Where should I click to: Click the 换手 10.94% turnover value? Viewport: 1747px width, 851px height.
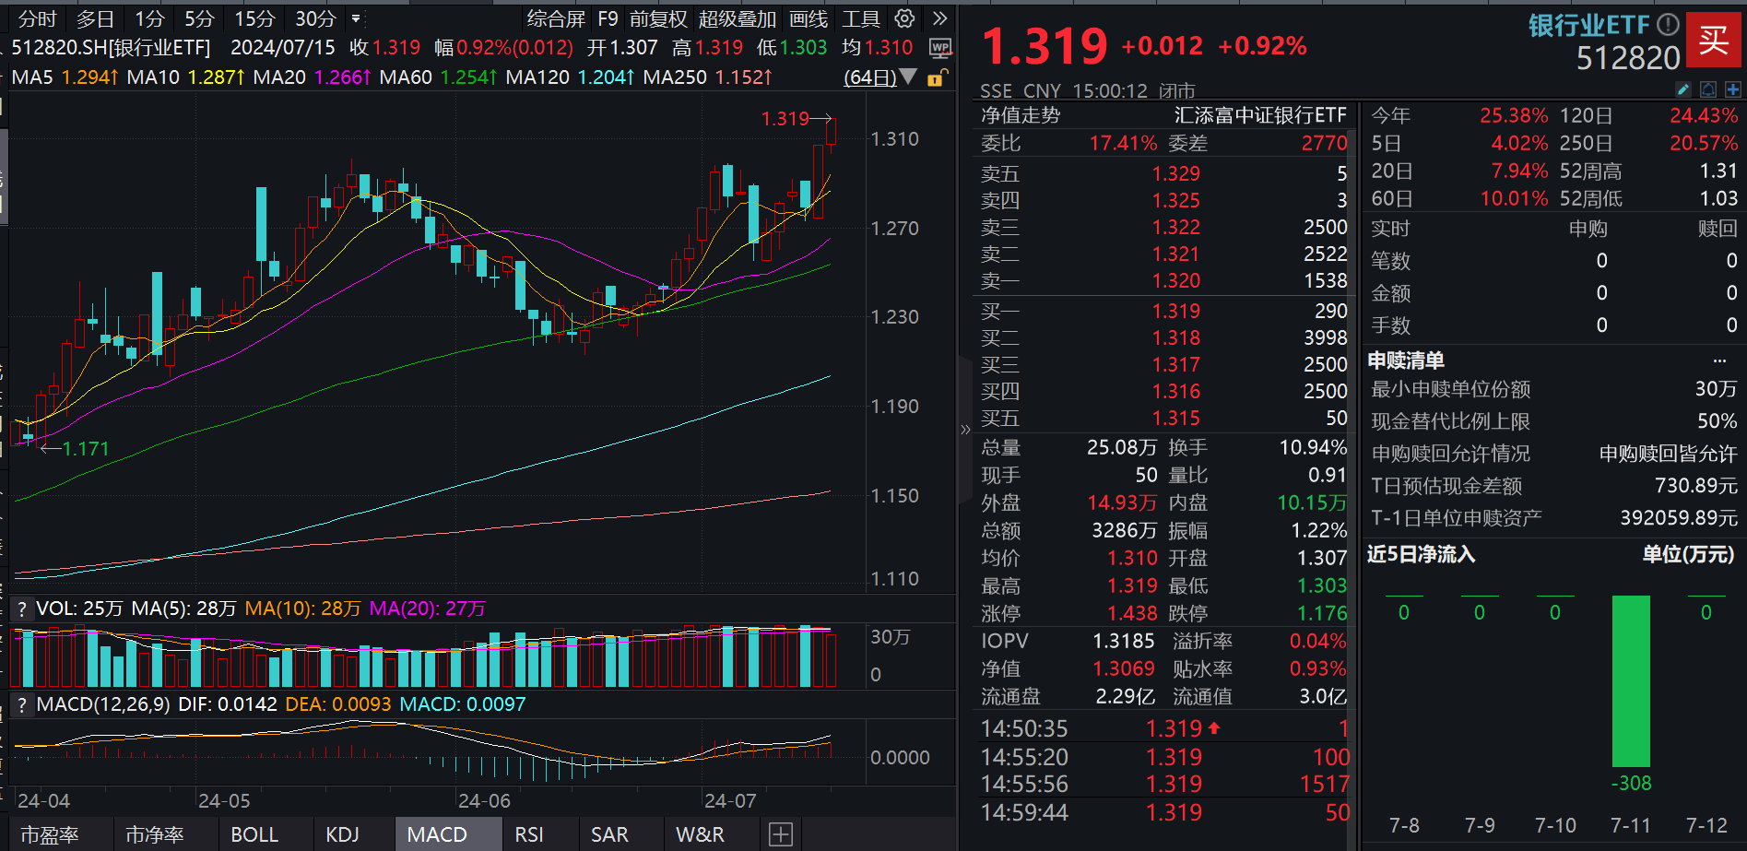(x=1313, y=447)
